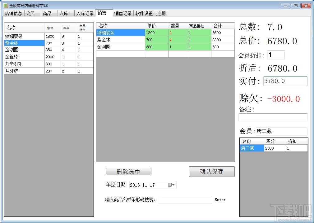This screenshot has width=314, height=223.
Task: Click the 库存 column header
Action: tap(69, 28)
